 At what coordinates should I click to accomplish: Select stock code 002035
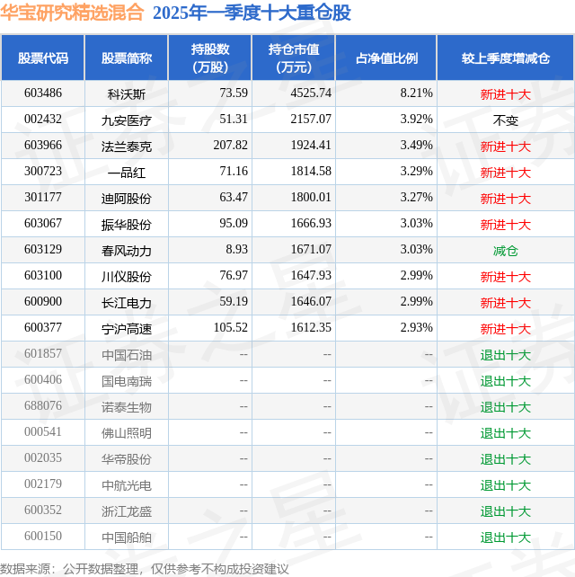43,459
